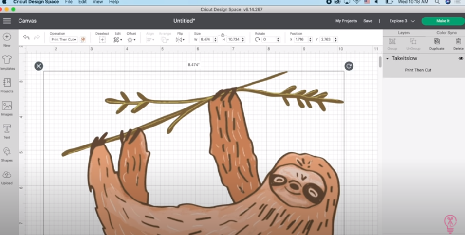Viewport: 465px width, 235px height.
Task: Click the color swatch beside Operation
Action: (83, 39)
